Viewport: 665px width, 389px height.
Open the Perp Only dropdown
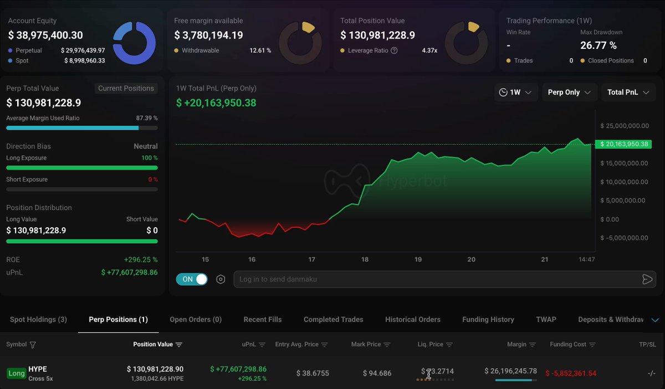point(569,93)
